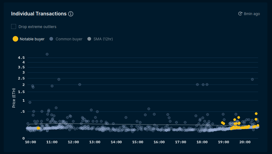The width and height of the screenshot is (272, 154).
Task: Toggle the Common buyer legend series
Action: tap(66, 39)
